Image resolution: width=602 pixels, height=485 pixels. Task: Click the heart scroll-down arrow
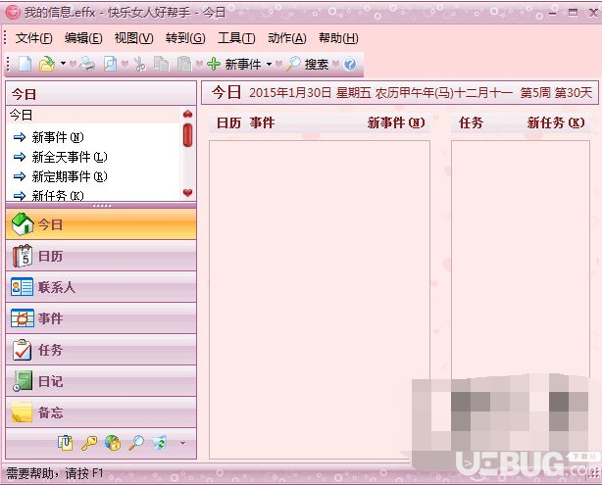(x=187, y=192)
